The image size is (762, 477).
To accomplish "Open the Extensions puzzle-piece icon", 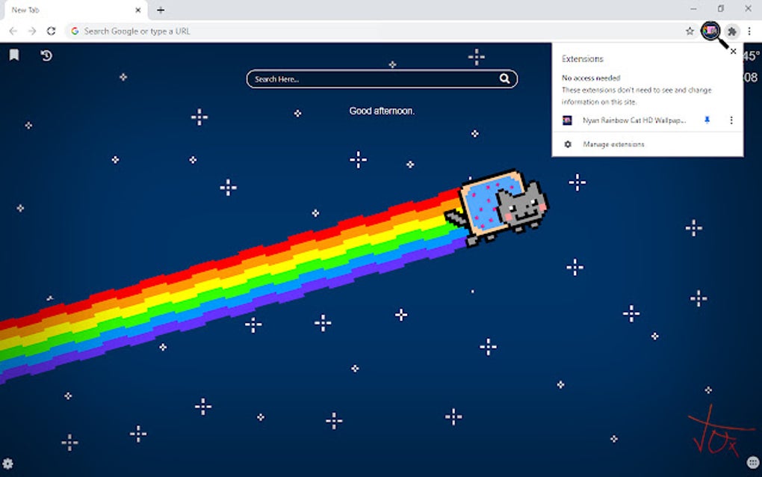I will [731, 31].
